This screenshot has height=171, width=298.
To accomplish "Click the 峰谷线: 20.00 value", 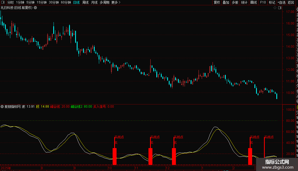I will (x=60, y=107).
